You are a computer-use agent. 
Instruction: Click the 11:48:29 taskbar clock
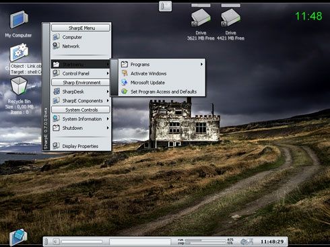272,242
